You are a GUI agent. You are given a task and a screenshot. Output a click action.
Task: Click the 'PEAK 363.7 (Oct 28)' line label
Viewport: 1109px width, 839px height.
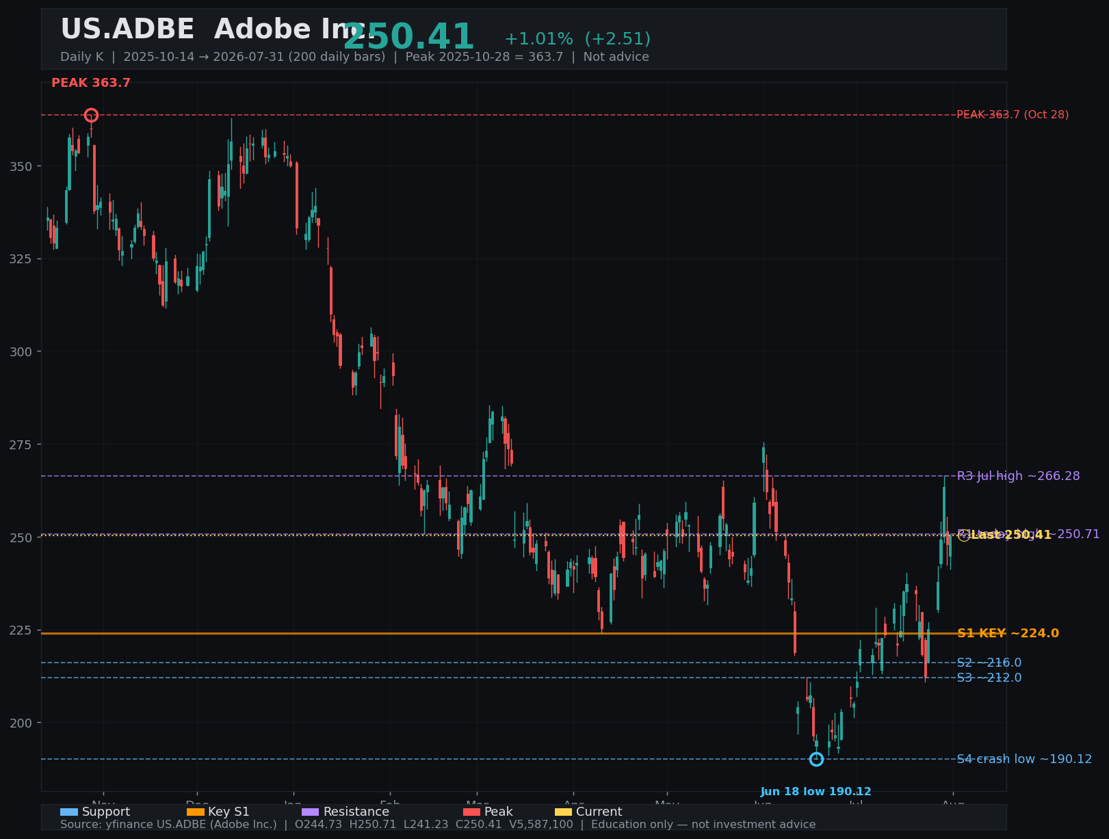(1013, 115)
